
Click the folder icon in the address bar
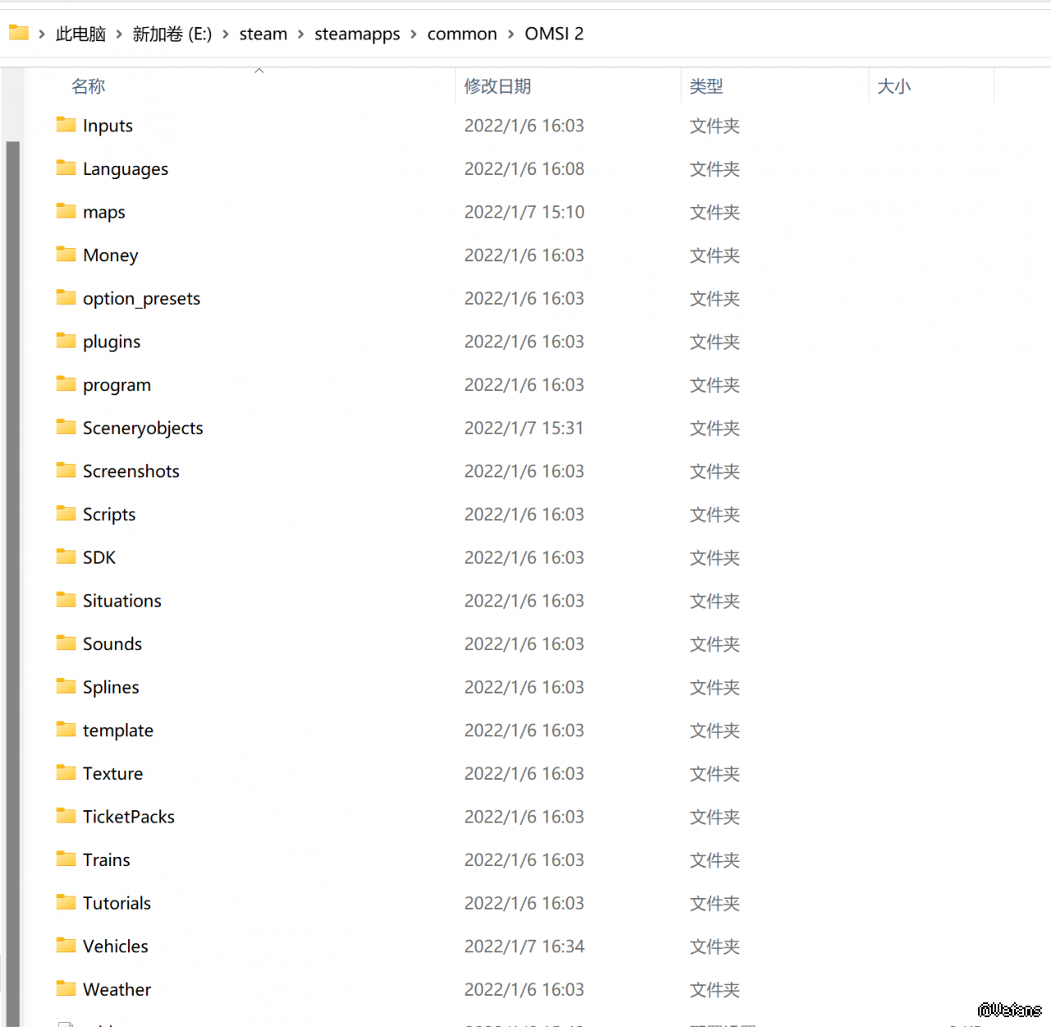(x=18, y=33)
